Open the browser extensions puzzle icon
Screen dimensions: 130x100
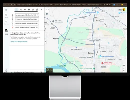coord(117,5)
